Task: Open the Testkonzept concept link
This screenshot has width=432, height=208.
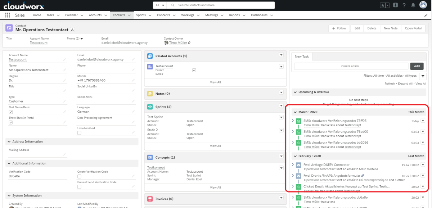Action: pos(156,167)
